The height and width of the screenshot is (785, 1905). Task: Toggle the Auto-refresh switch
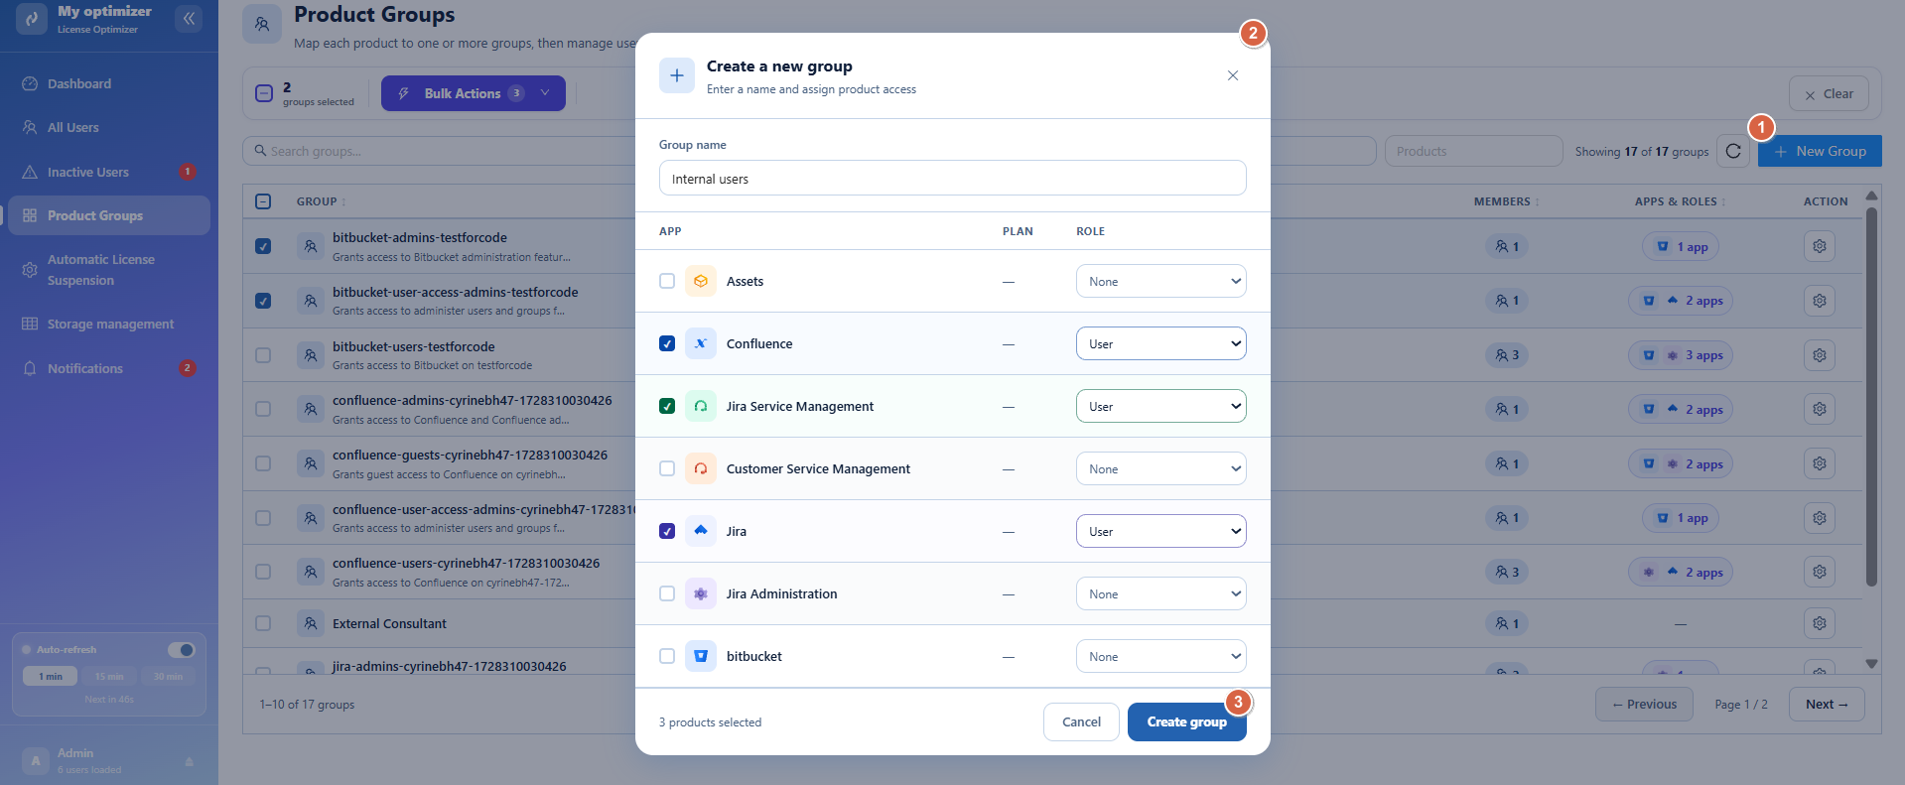182,650
